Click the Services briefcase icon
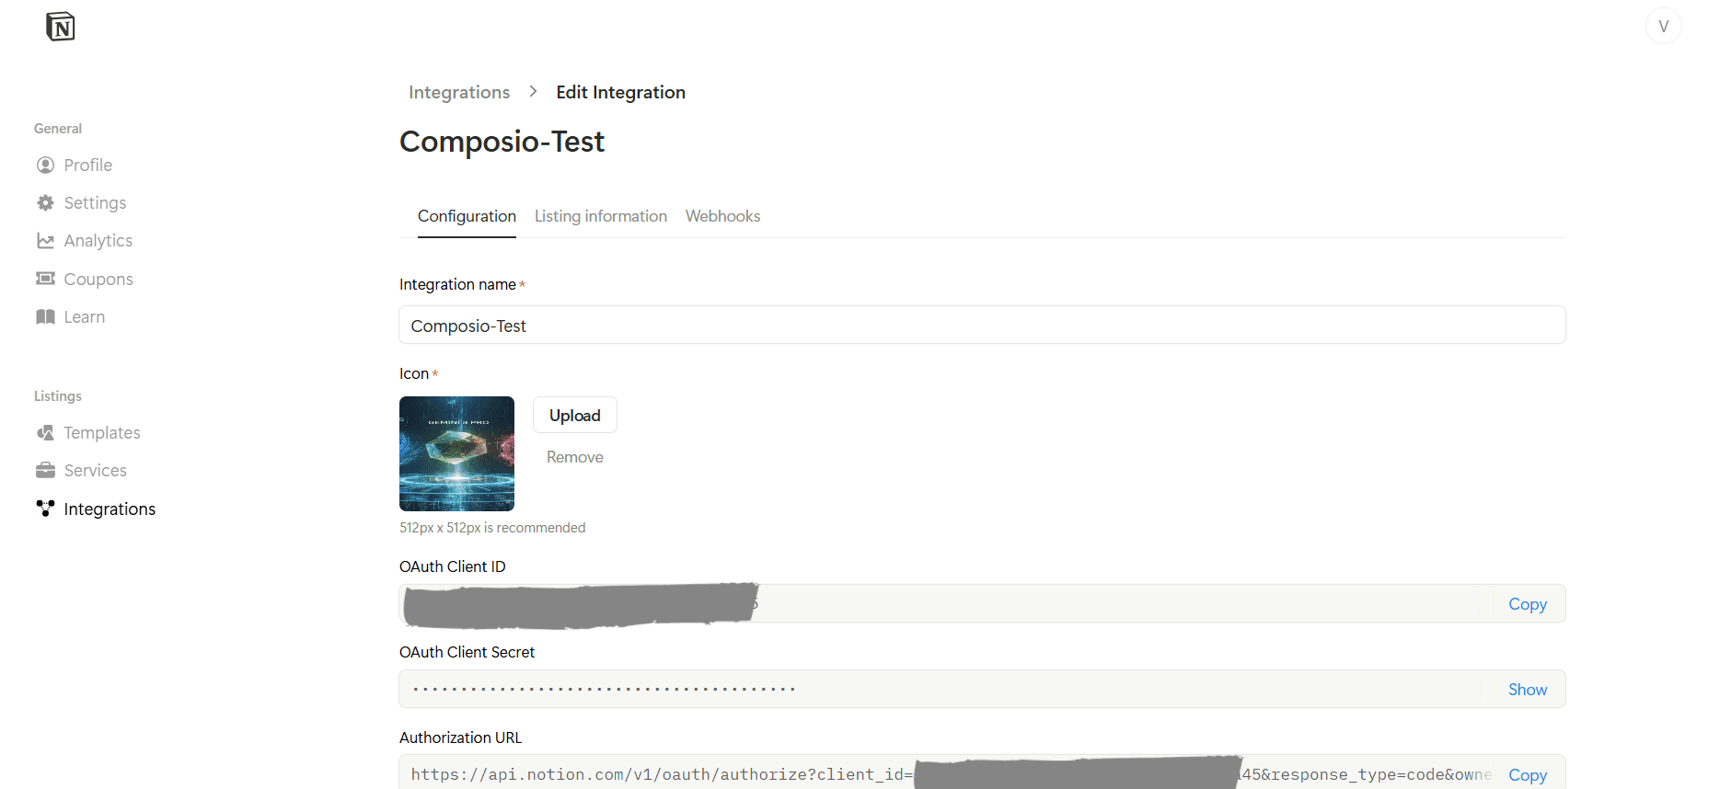 point(45,470)
